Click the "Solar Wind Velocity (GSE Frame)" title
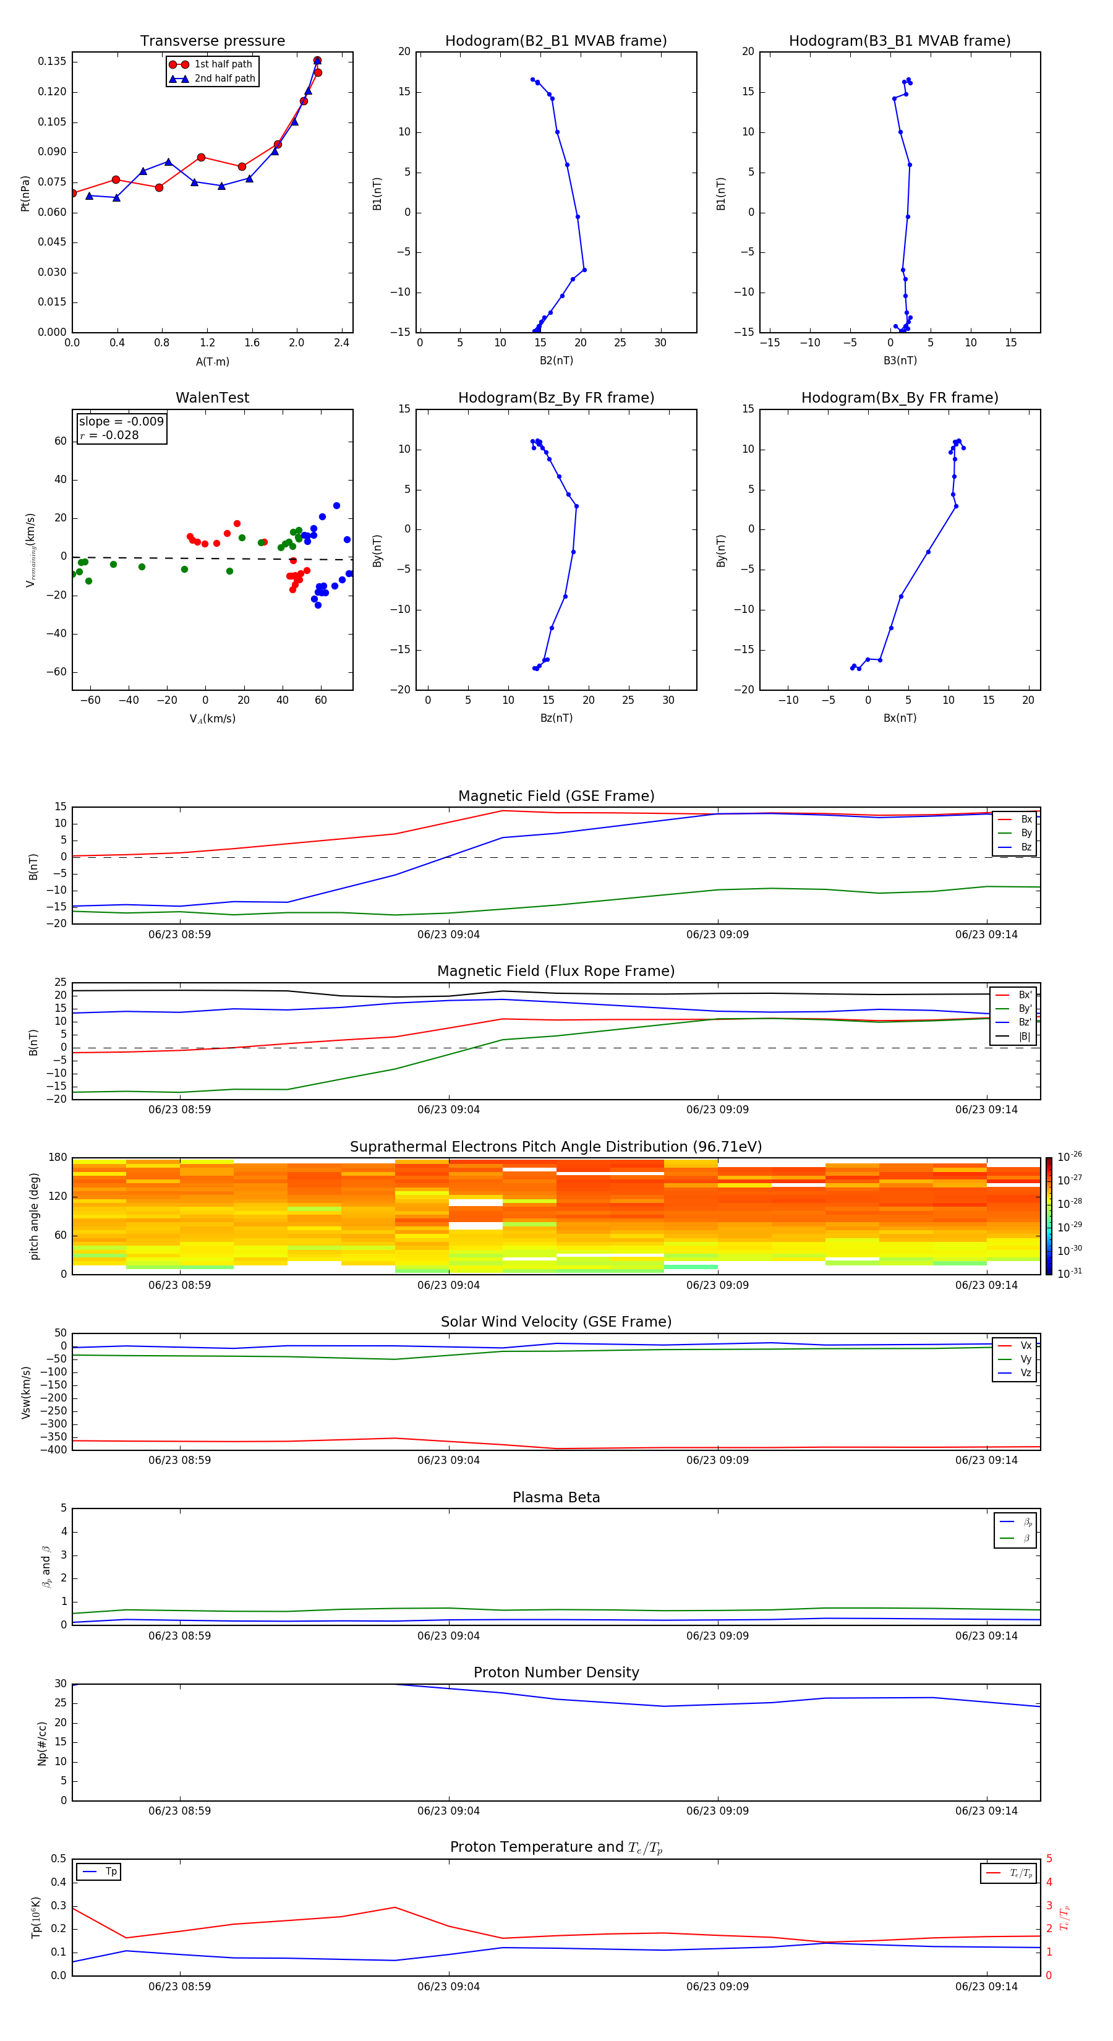Viewport: 1113px width, 2041px height. coord(556,1322)
